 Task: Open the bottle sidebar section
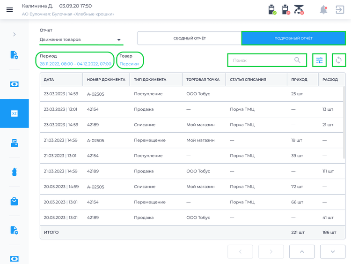tap(15, 172)
